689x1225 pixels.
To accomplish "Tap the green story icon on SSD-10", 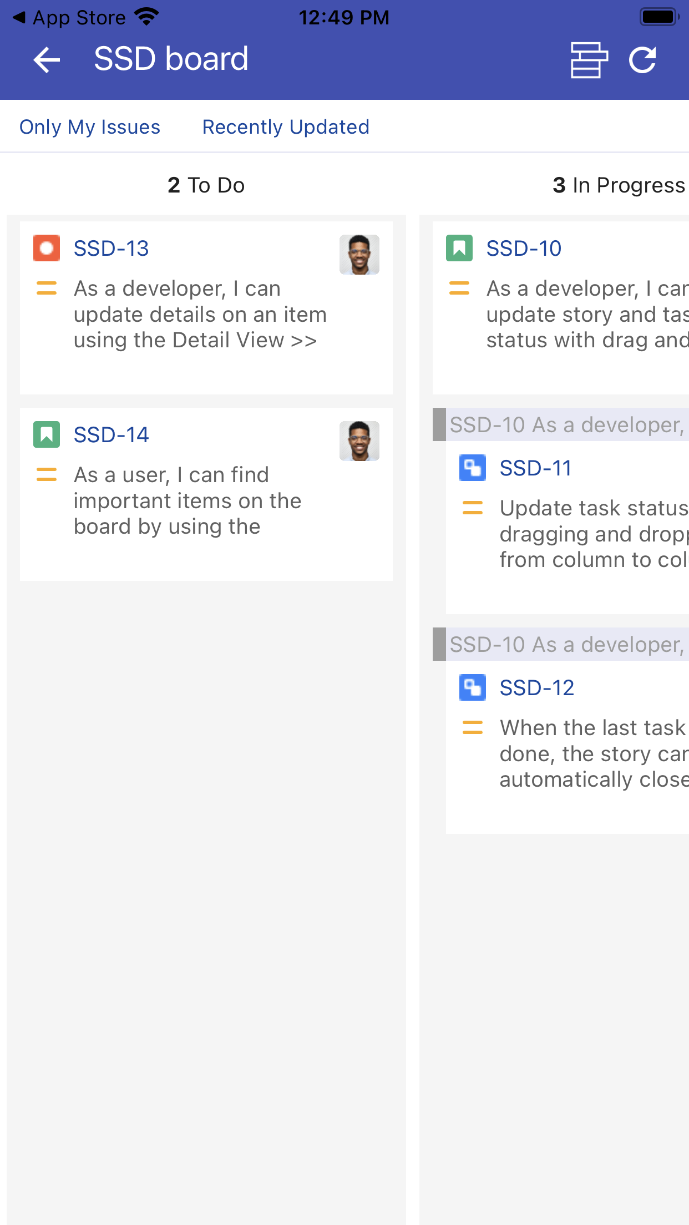I will coord(459,248).
